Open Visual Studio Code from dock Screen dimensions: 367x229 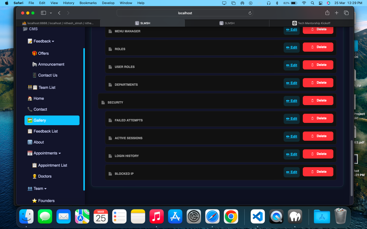[x=258, y=217]
